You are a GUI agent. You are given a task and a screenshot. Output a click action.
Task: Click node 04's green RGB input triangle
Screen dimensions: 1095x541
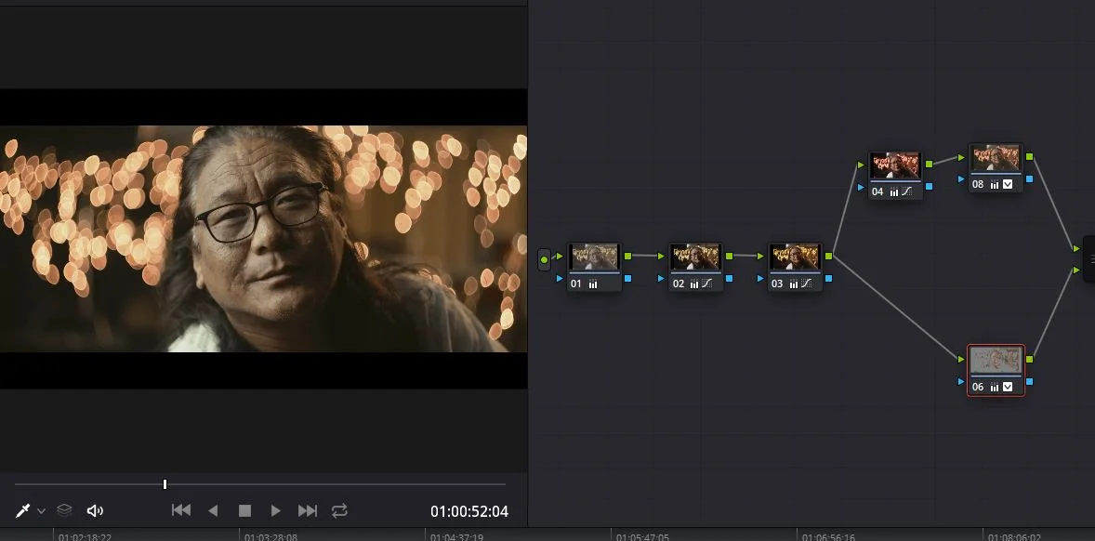point(861,165)
